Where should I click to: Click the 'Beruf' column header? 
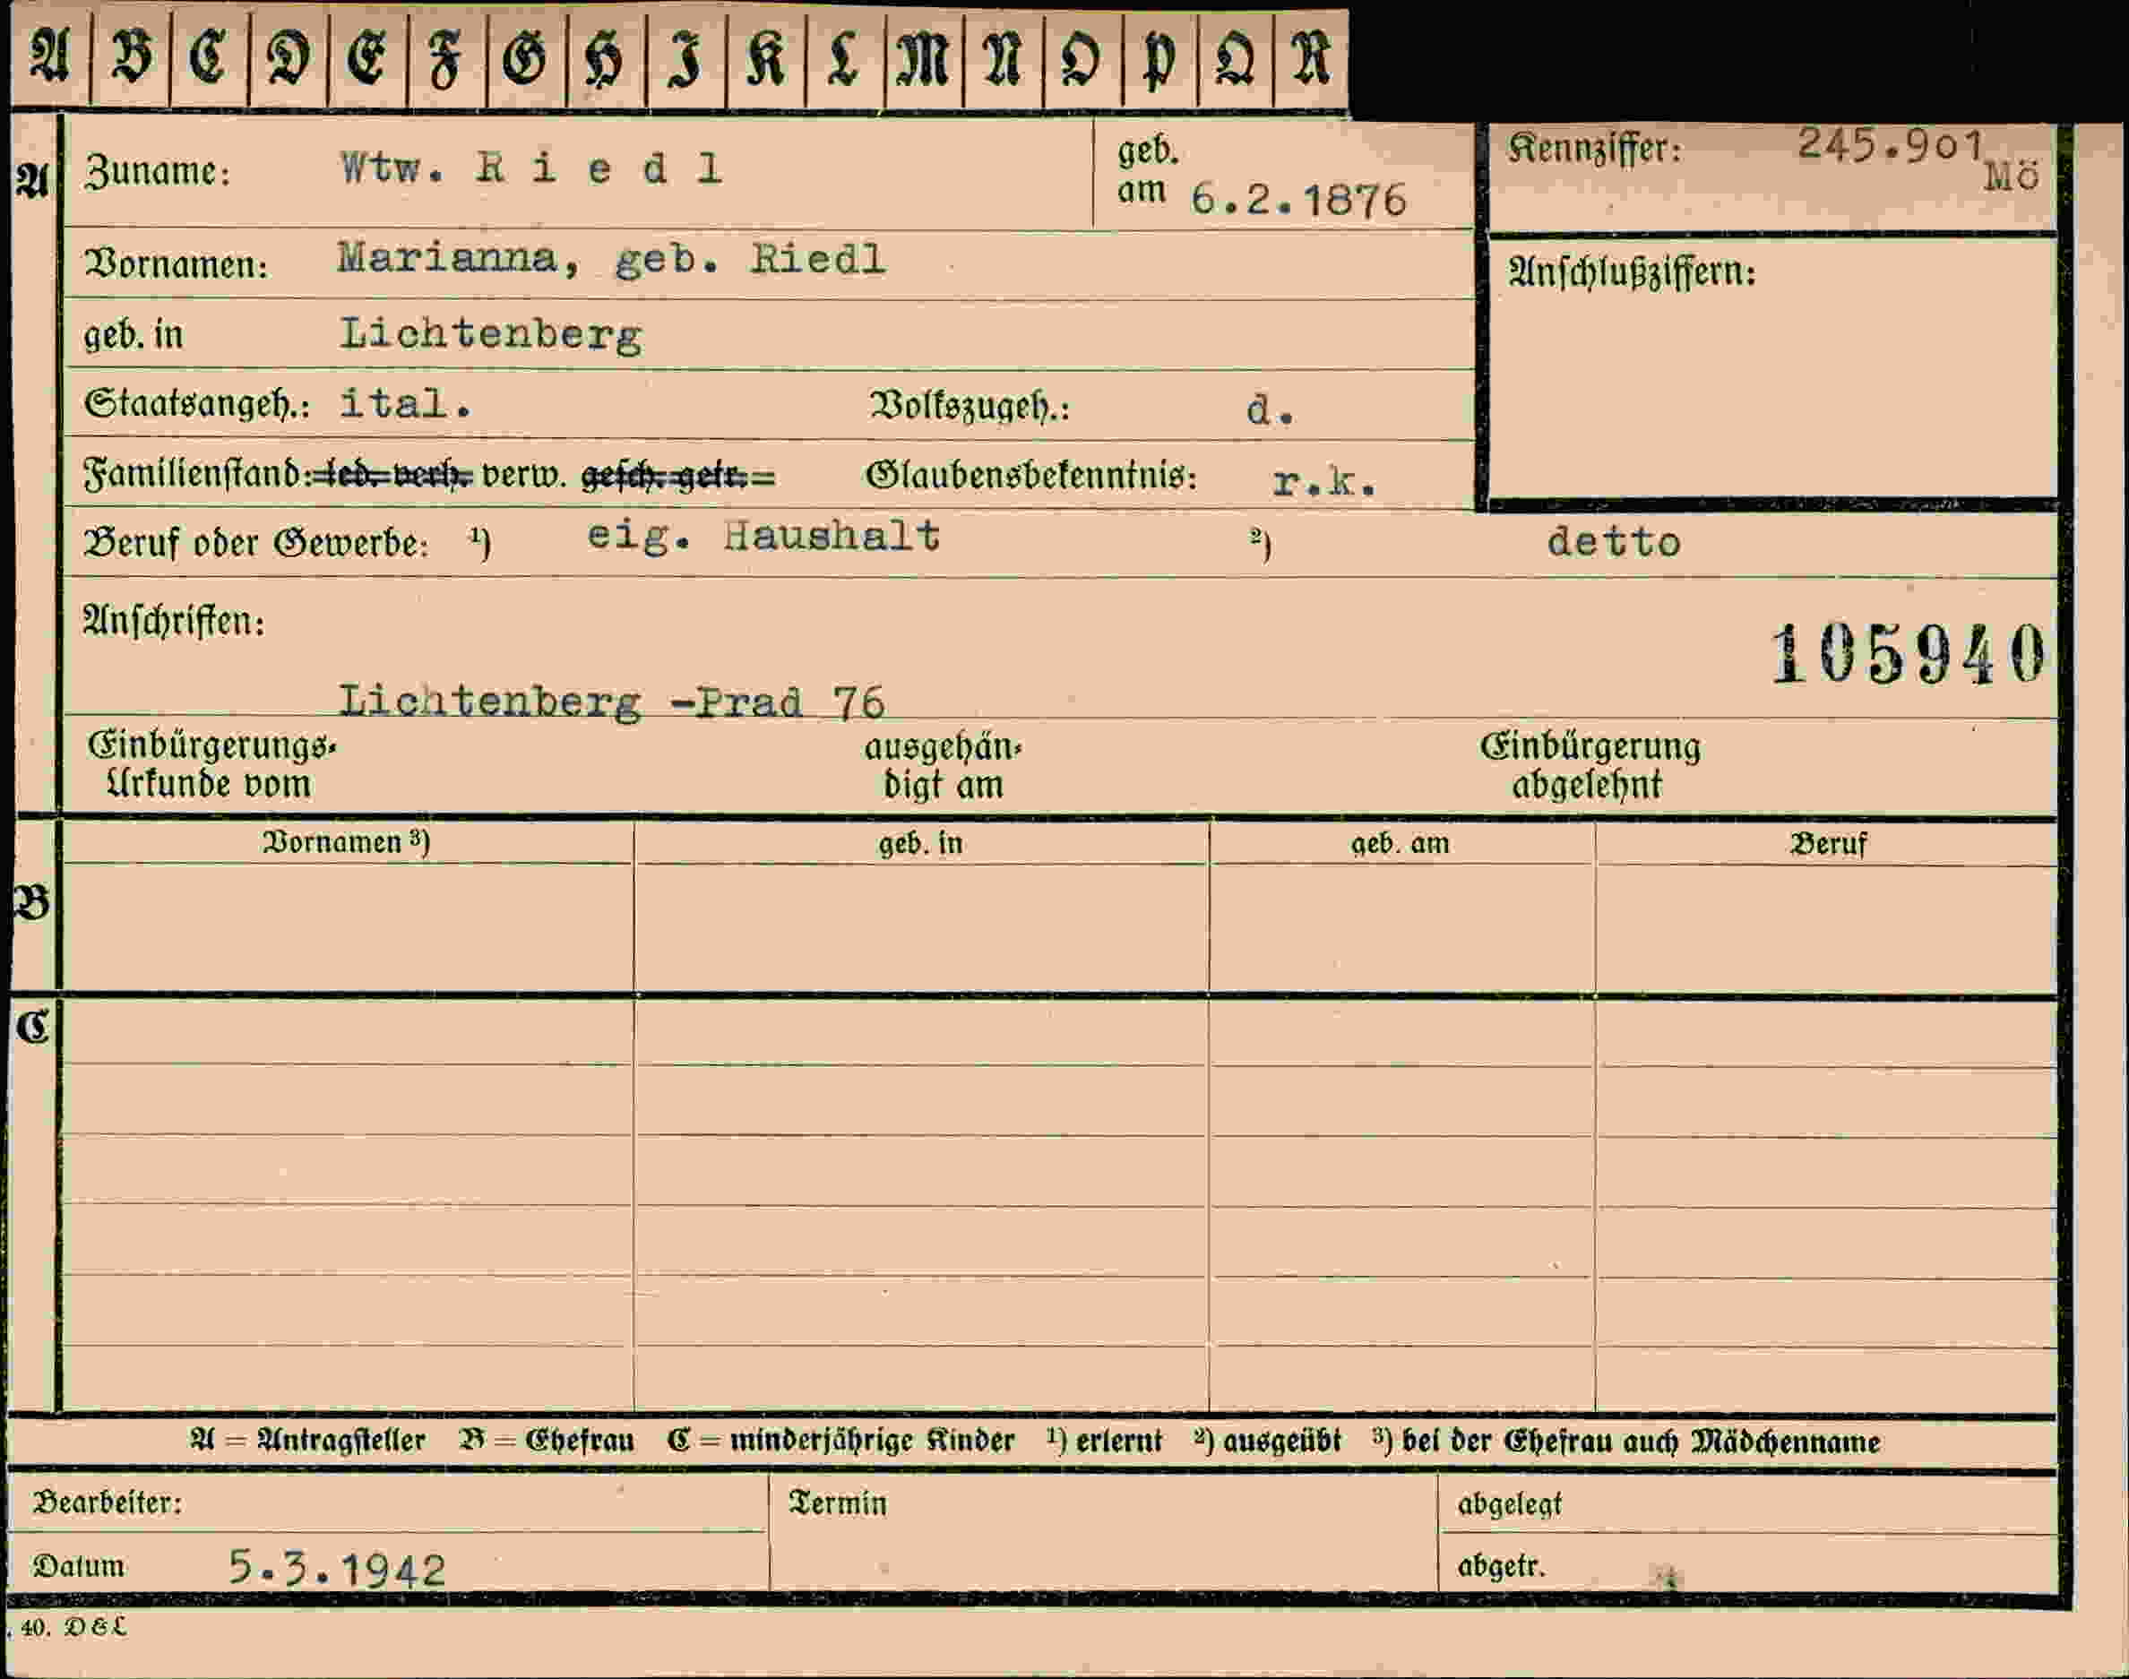(1828, 844)
